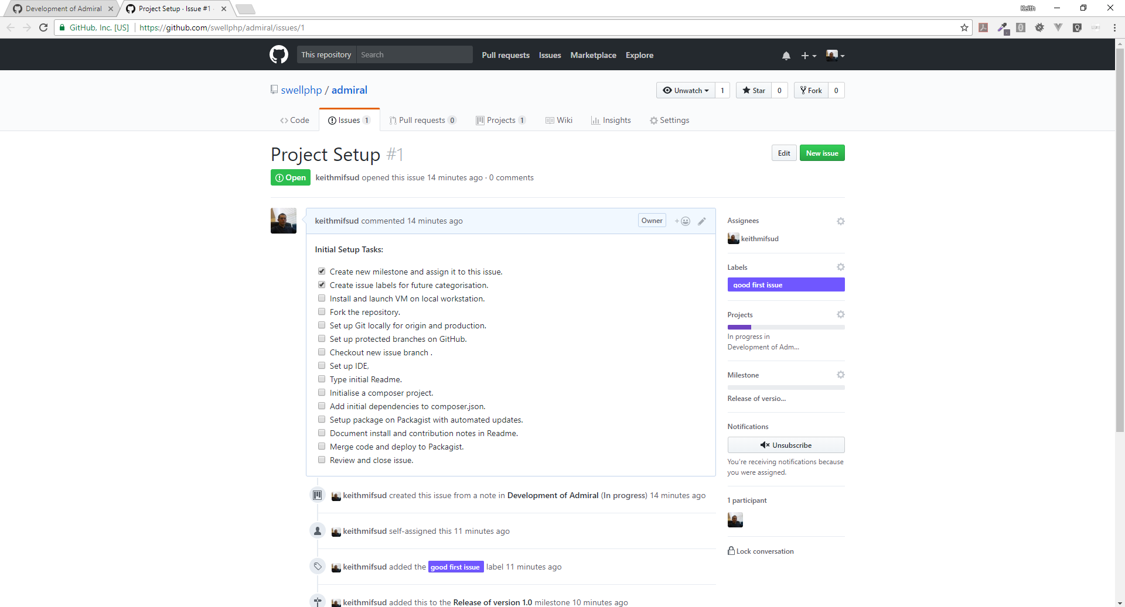1125x607 pixels.
Task: Open the Assignees gear settings
Action: (x=840, y=221)
